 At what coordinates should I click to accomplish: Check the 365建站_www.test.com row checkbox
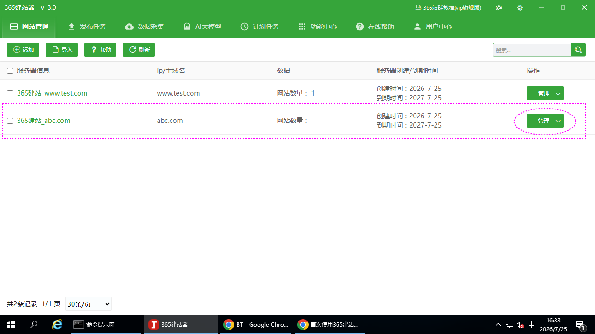pos(10,94)
